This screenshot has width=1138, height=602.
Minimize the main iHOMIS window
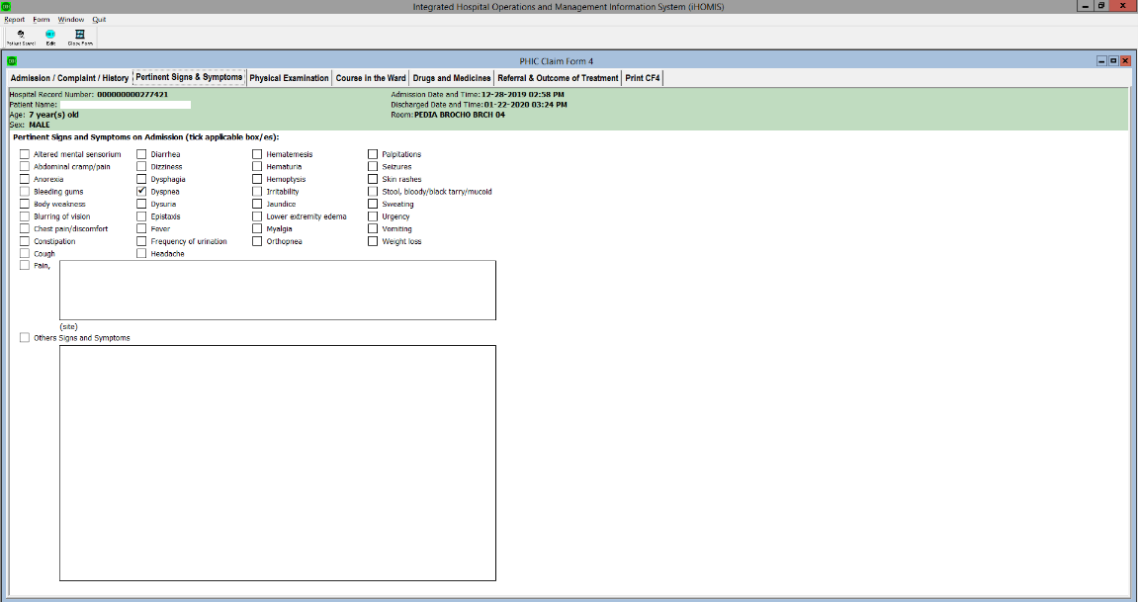coord(1086,6)
